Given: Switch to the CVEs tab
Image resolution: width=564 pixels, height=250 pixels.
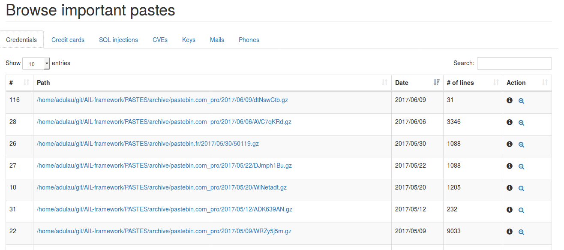Looking at the screenshot, I should [x=160, y=40].
